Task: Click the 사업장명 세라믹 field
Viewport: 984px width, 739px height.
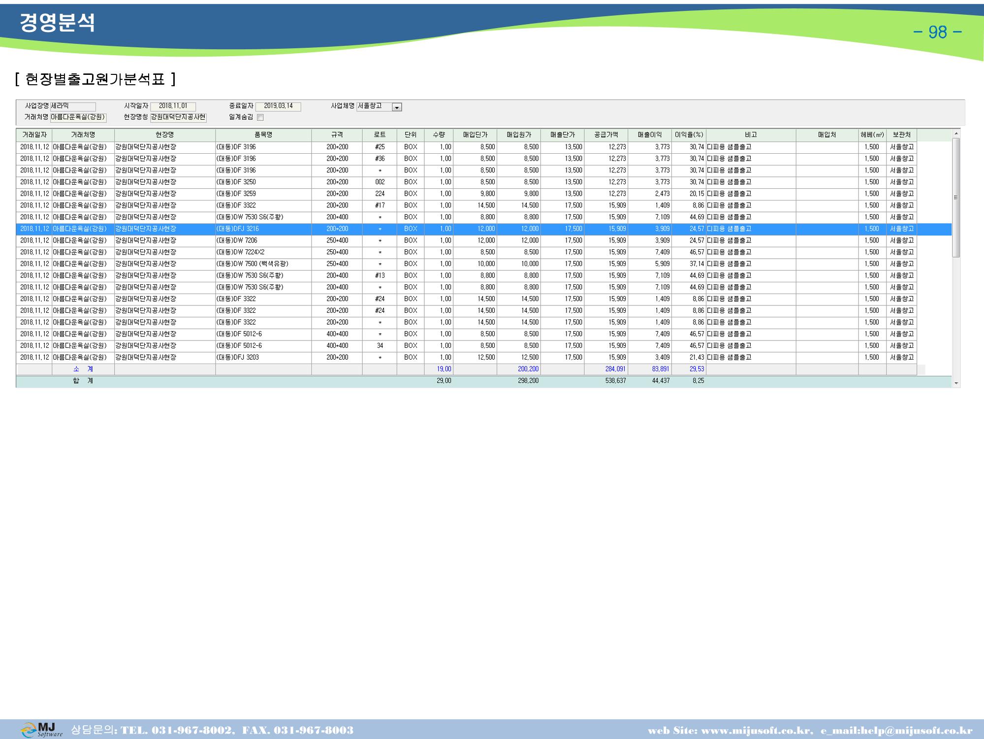Action: tap(73, 106)
